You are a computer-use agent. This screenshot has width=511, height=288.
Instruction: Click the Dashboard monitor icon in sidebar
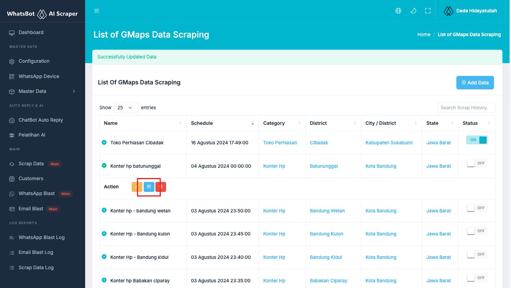pyautogui.click(x=12, y=33)
